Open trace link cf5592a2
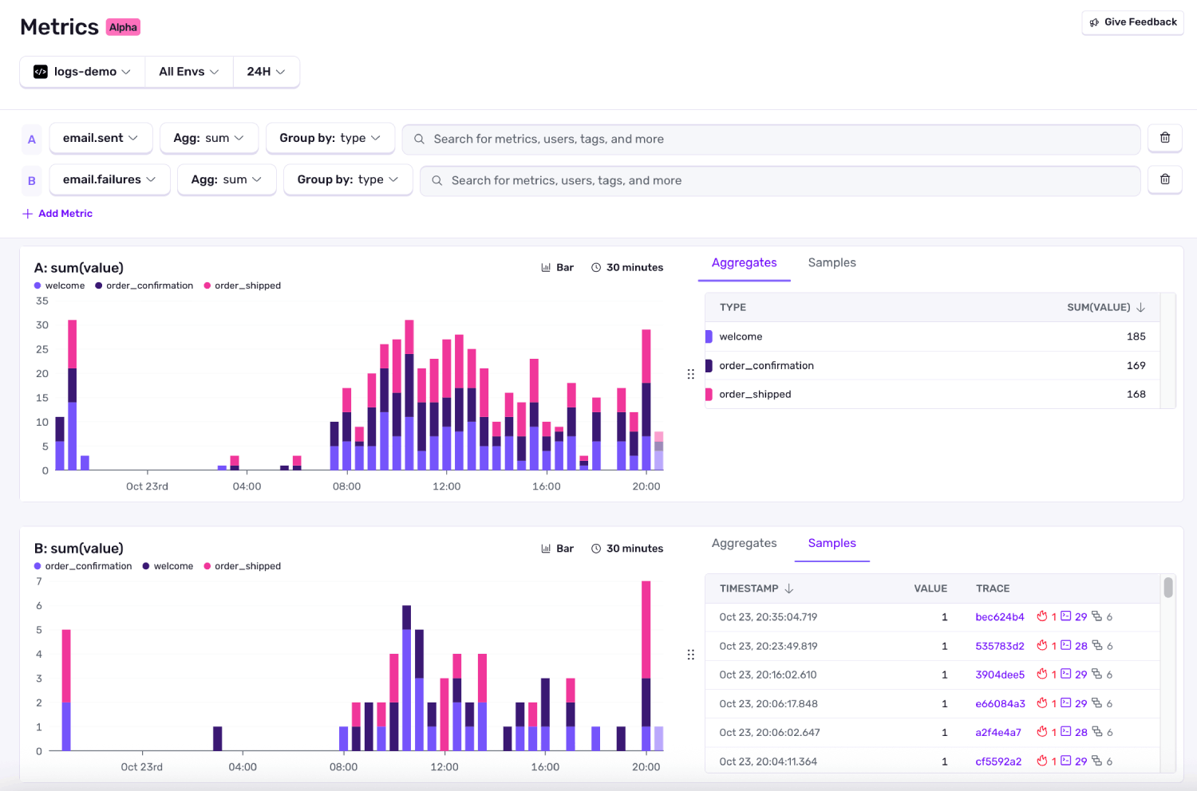The width and height of the screenshot is (1197, 791). [998, 761]
